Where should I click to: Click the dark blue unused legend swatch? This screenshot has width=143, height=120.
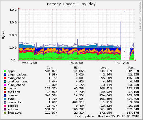(5, 95)
